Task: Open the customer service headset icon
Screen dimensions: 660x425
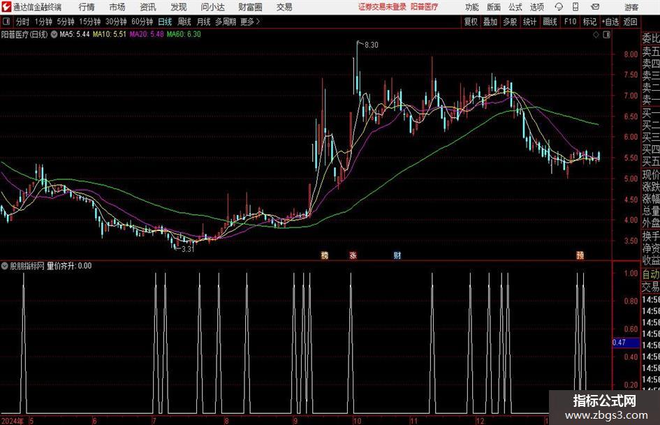Action: pyautogui.click(x=559, y=7)
